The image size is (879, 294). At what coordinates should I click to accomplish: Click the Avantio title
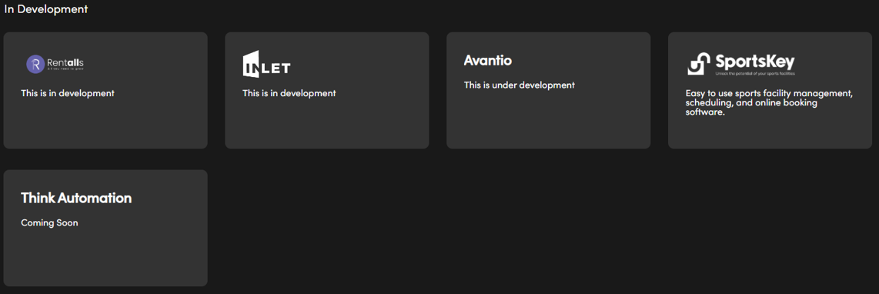pos(488,60)
